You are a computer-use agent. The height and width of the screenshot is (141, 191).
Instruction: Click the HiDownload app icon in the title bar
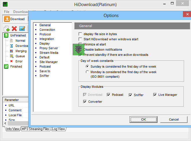5,4
